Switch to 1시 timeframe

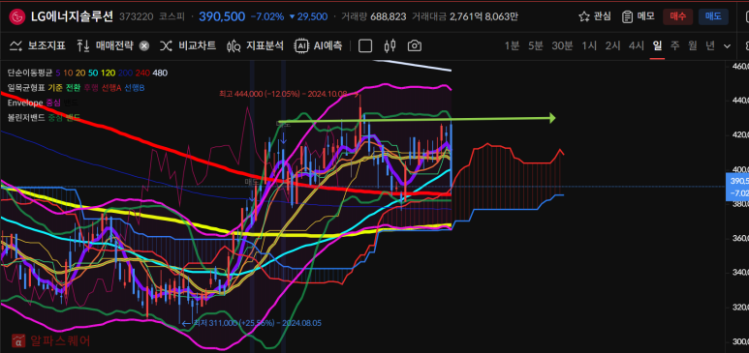coord(589,45)
